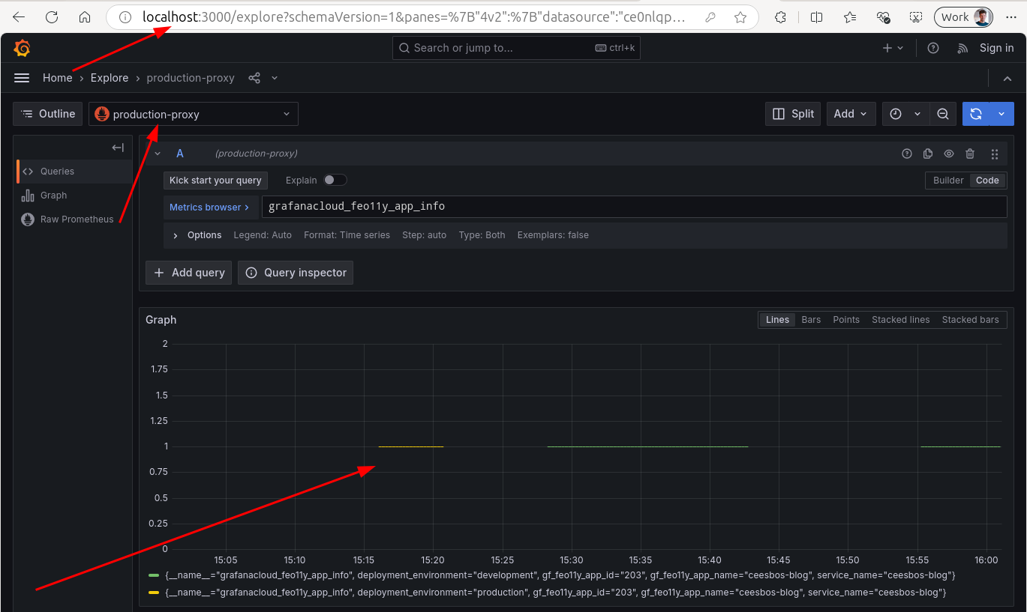Run the query with the refresh button
Screen dimensions: 1027x612
click(x=976, y=114)
